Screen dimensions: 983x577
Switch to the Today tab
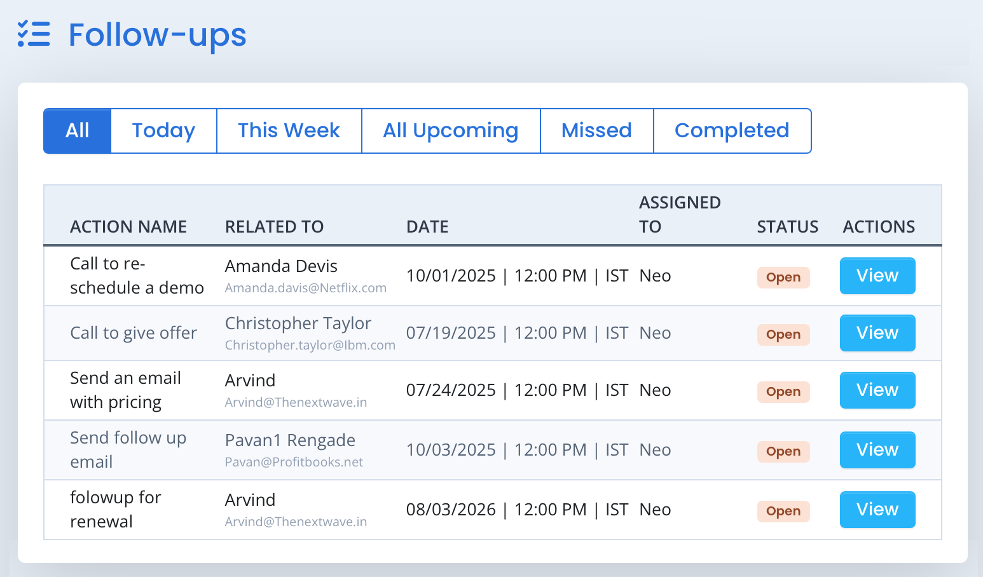[163, 131]
